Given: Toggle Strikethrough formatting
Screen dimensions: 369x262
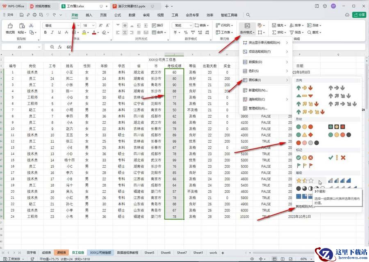Looking at the screenshot, I should 66,32.
